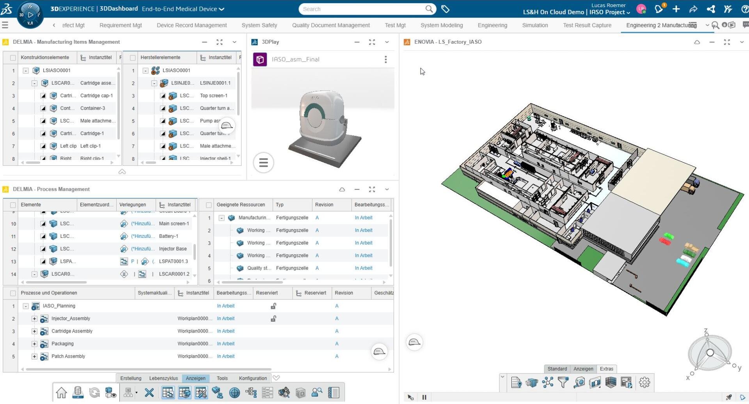The height and width of the screenshot is (404, 749).
Task: Click the 3DPlay IASO device model preview
Action: [325, 129]
